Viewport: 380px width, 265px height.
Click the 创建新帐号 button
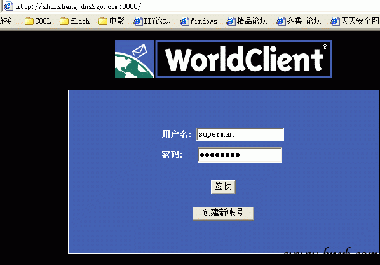click(223, 213)
